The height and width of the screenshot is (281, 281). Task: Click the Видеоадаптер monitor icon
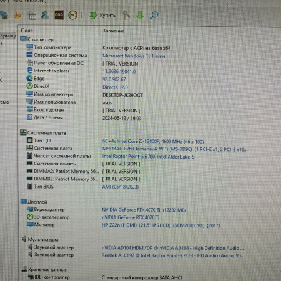(x=30, y=209)
